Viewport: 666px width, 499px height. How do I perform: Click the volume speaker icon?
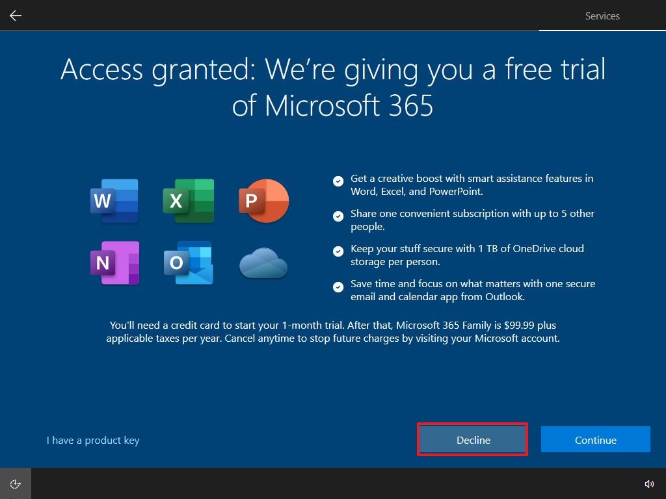pyautogui.click(x=649, y=483)
